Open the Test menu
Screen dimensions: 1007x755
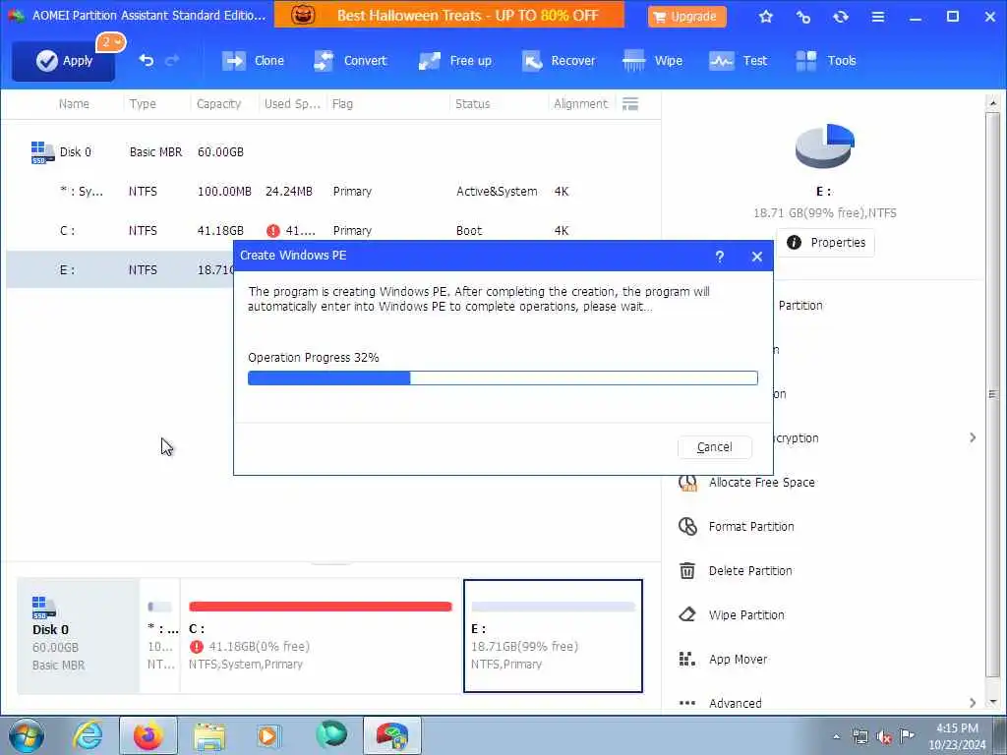[x=738, y=61]
